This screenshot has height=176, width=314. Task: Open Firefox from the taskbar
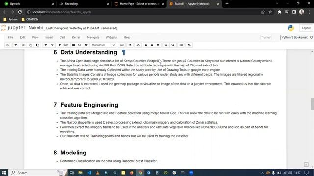click(x=131, y=173)
